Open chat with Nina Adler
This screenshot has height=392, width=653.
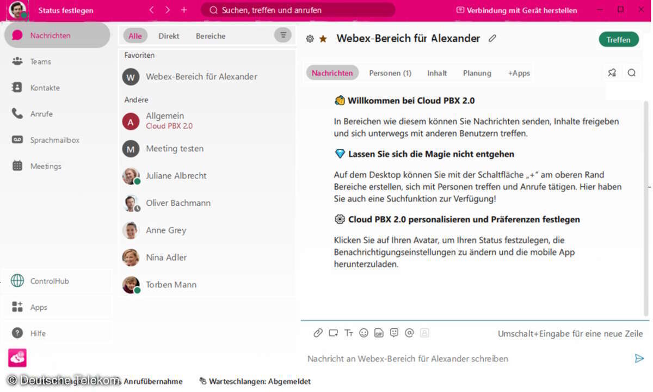(207, 258)
